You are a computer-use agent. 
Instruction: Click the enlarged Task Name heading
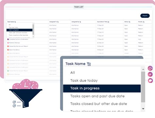pos(75,64)
